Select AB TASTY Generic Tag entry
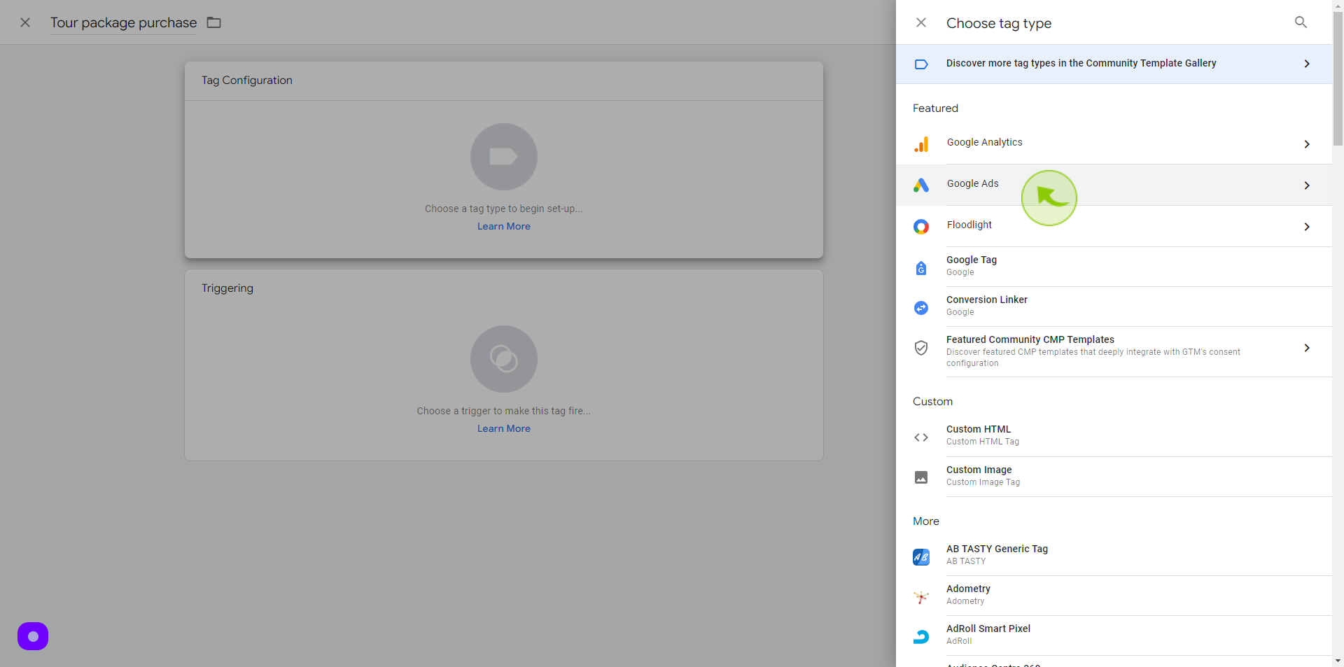1344x667 pixels. click(1114, 556)
